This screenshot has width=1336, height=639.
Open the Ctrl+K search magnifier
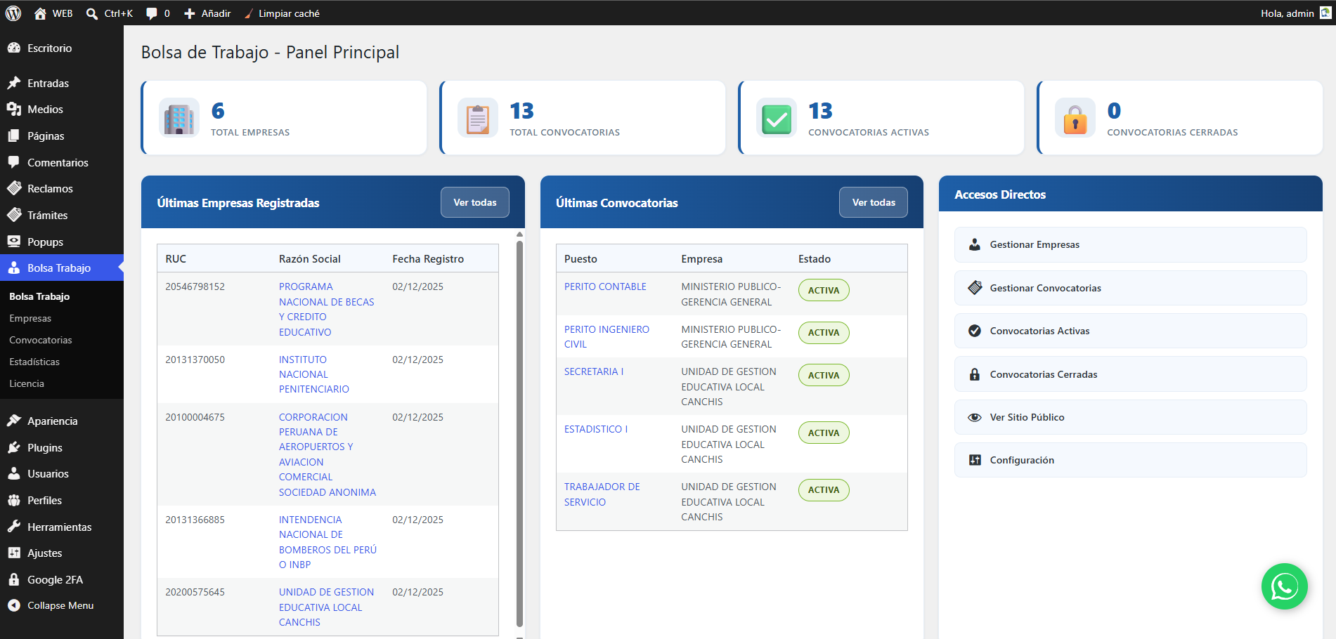(92, 13)
